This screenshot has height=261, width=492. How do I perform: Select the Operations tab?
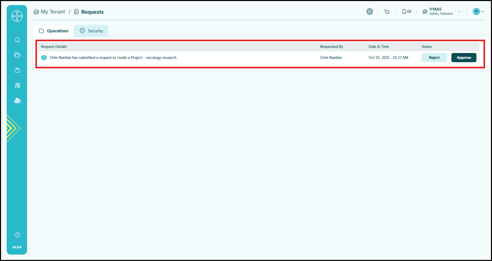(x=54, y=31)
